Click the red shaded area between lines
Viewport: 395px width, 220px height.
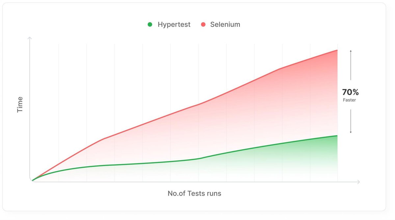(230, 122)
